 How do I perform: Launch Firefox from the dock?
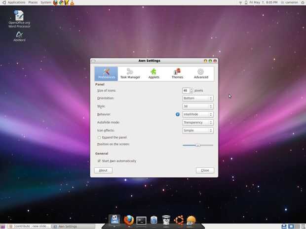point(129,220)
